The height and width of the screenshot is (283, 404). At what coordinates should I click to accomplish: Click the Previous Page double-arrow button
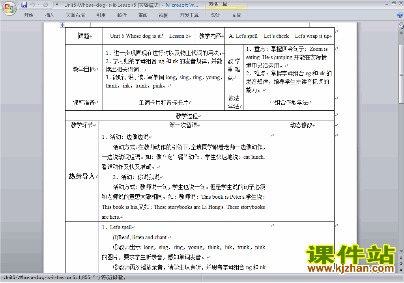click(401, 257)
